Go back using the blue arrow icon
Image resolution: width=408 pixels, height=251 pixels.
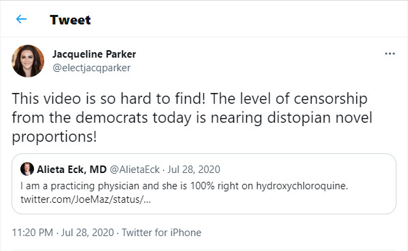click(x=21, y=19)
